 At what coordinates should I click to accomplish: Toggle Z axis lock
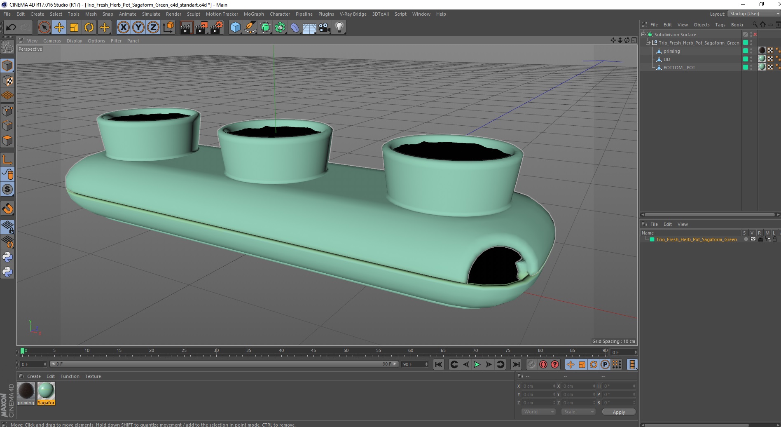(153, 28)
